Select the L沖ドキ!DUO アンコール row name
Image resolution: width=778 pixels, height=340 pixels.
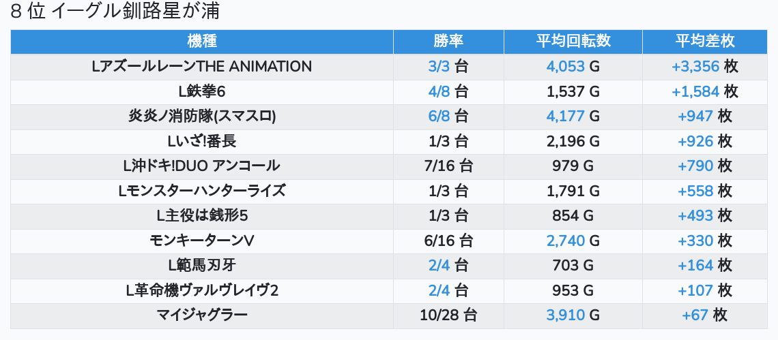pos(201,166)
